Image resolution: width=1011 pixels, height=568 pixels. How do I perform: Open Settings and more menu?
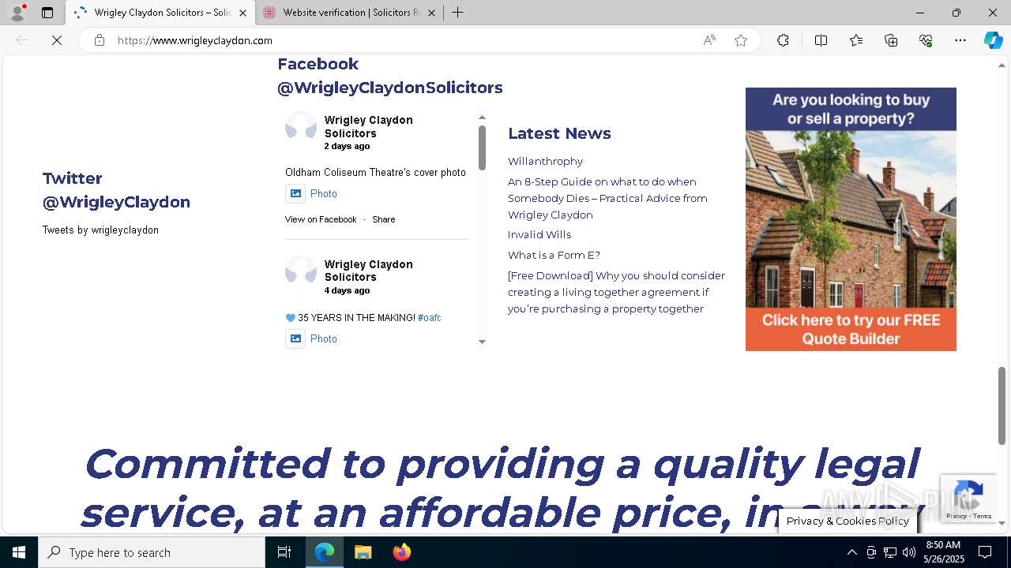click(960, 40)
